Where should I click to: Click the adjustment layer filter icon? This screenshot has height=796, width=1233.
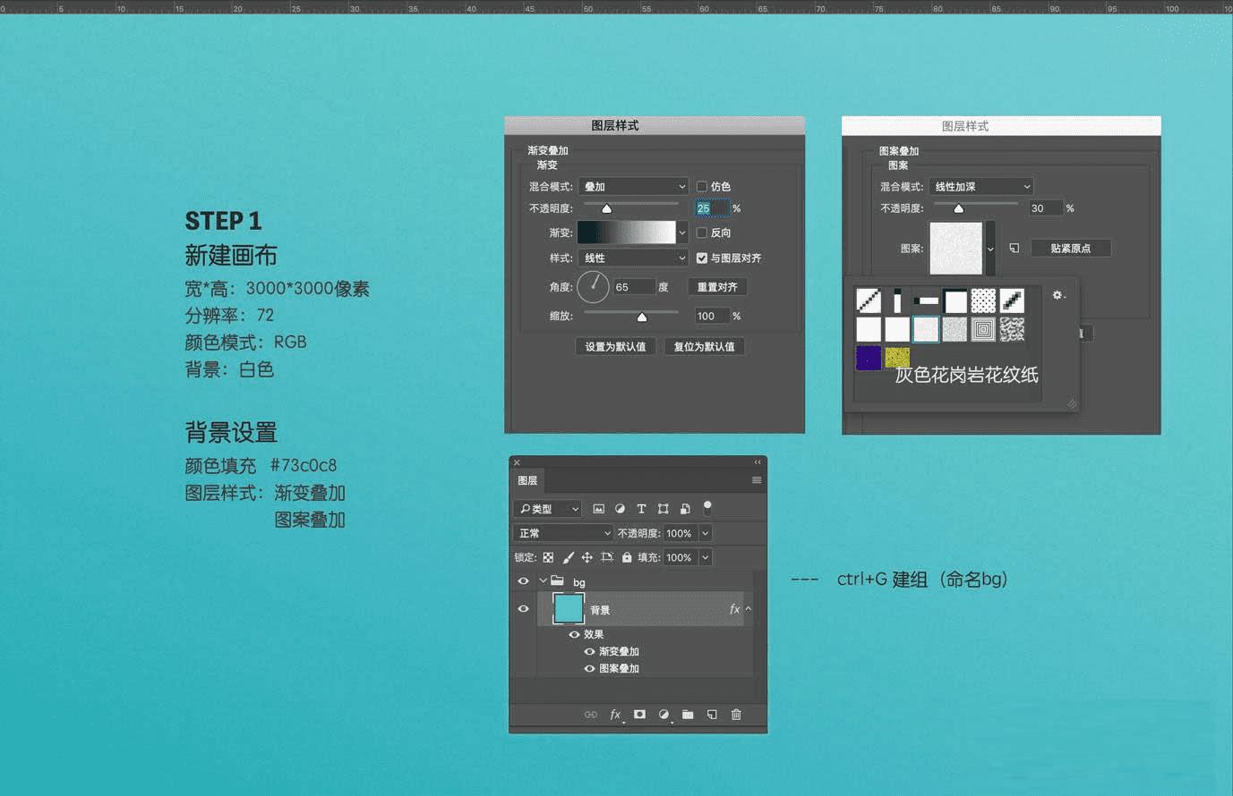click(x=620, y=509)
